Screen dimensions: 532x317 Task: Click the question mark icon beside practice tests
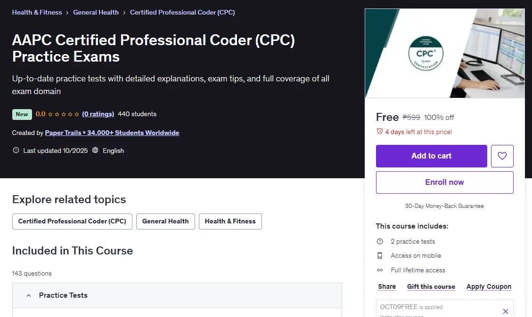coord(380,241)
